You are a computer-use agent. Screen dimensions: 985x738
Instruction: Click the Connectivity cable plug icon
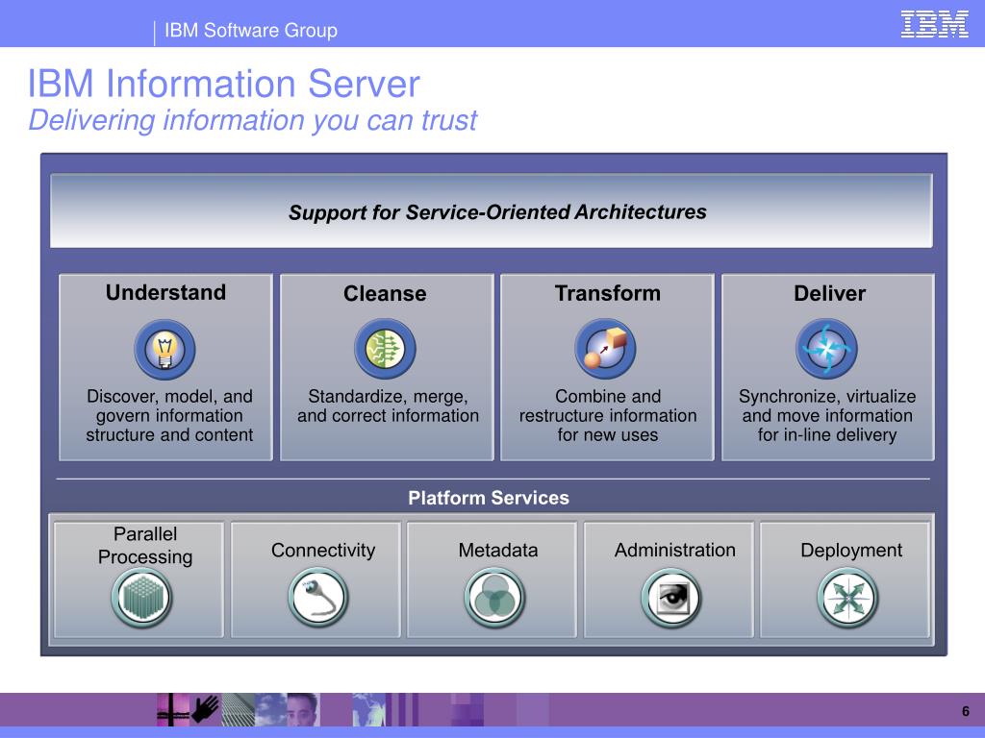click(318, 598)
